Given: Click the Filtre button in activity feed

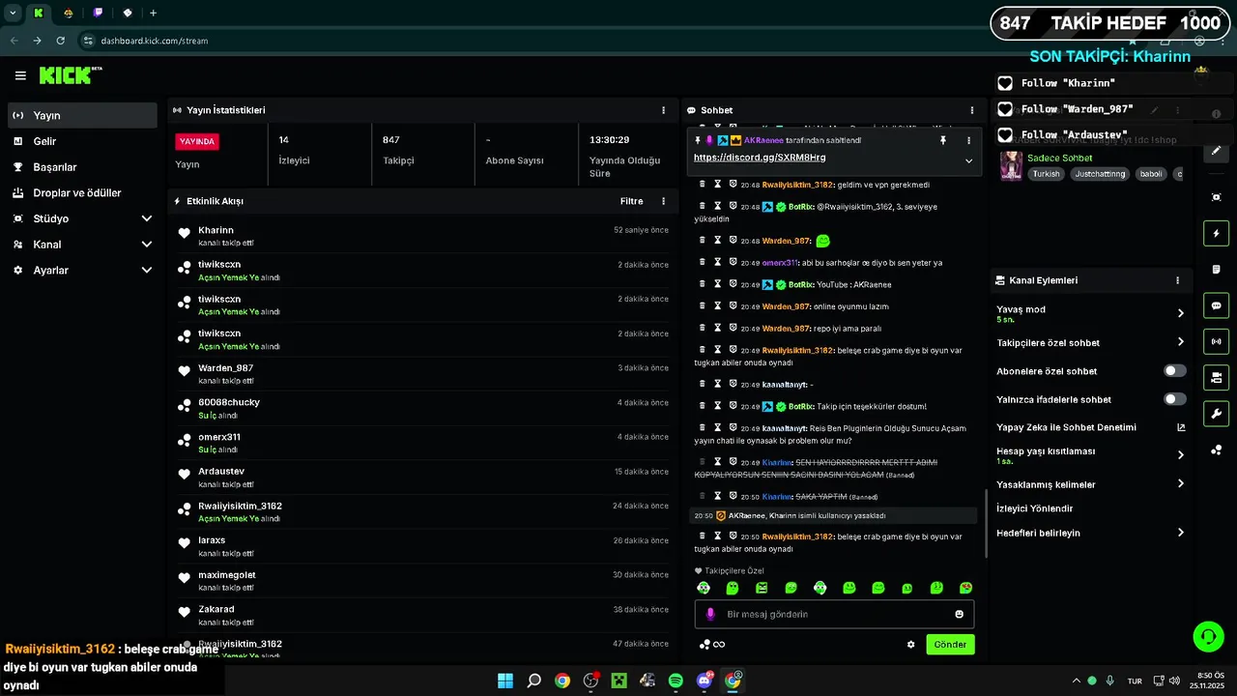Looking at the screenshot, I should coord(631,201).
